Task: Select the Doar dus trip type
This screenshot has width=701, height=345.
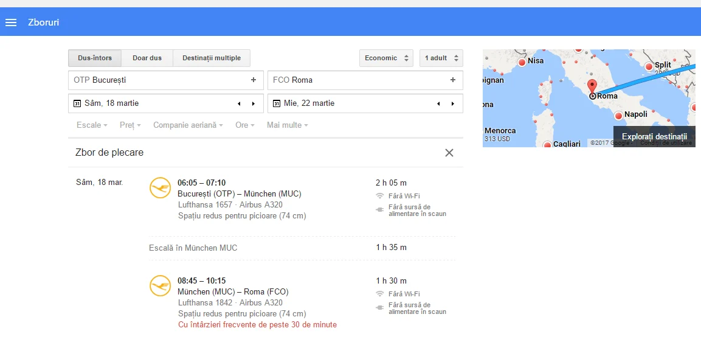Action: pos(147,58)
